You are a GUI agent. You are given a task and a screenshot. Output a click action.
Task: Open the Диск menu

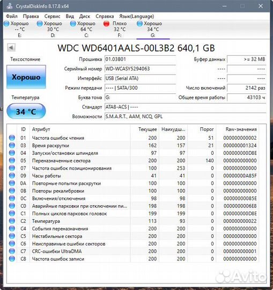pyautogui.click(x=85, y=16)
